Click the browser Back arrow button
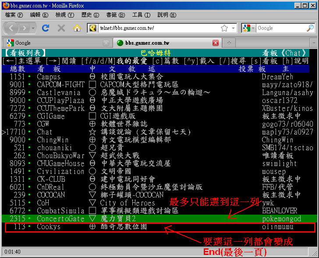 click(11, 28)
